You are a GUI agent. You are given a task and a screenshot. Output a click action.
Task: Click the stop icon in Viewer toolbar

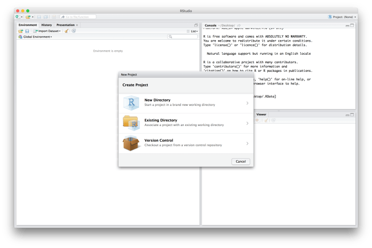[x=257, y=120]
